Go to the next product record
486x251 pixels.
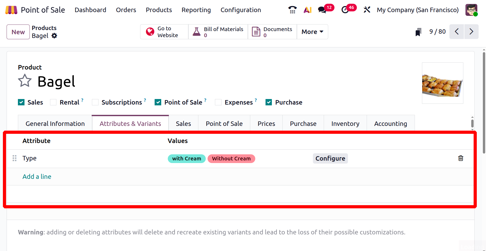471,32
